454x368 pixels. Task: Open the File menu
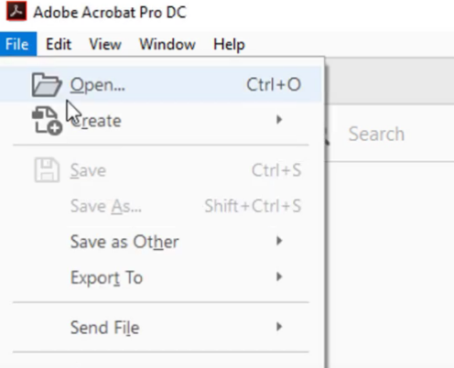click(18, 44)
